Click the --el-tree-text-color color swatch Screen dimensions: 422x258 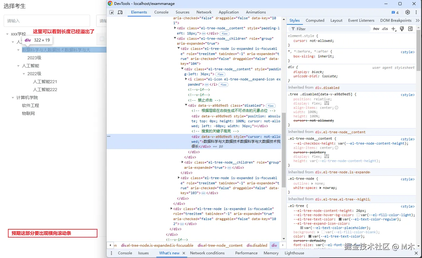pyautogui.click(x=340, y=219)
